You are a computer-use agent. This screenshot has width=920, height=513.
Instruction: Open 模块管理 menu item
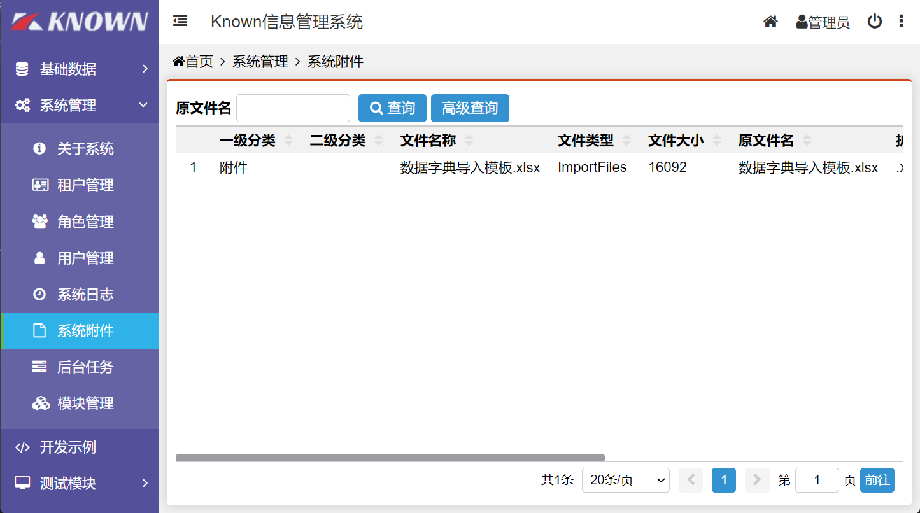[80, 403]
